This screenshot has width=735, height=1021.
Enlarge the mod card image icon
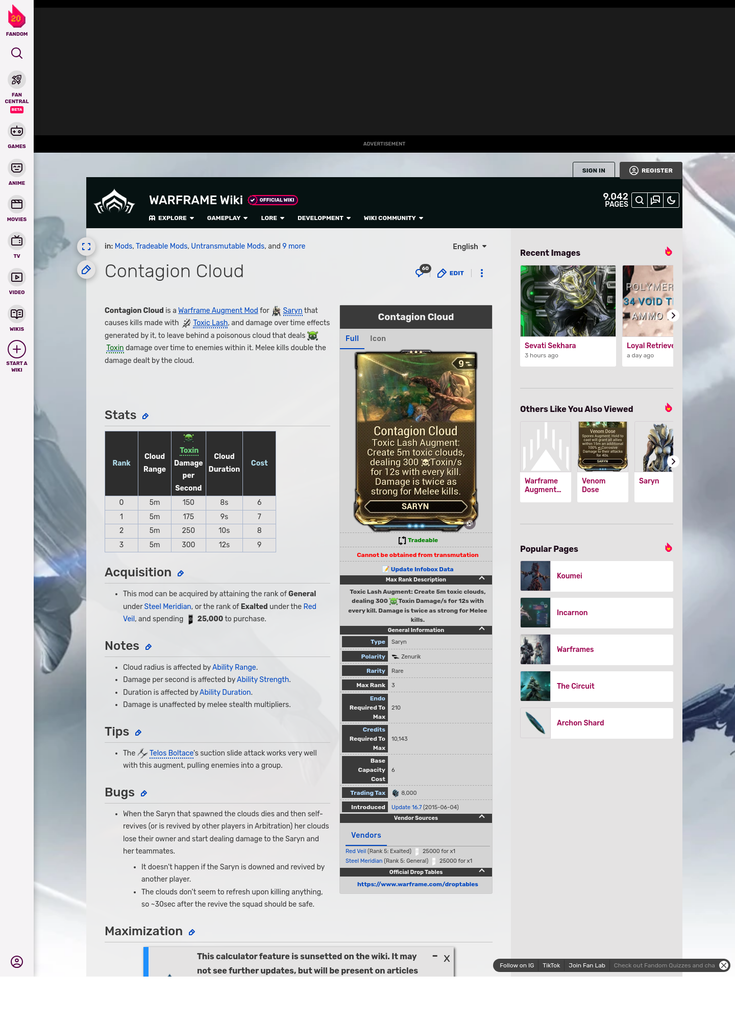click(469, 523)
